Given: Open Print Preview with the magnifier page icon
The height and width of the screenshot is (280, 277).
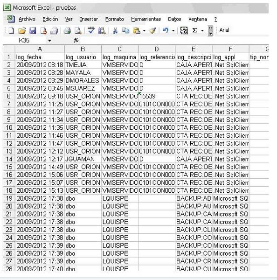Looking at the screenshot, I should [78, 30].
